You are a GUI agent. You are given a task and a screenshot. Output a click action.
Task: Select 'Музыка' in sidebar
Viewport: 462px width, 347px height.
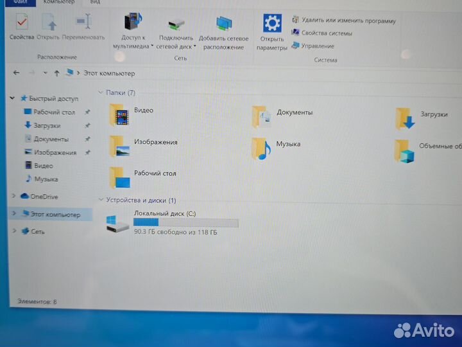[42, 179]
